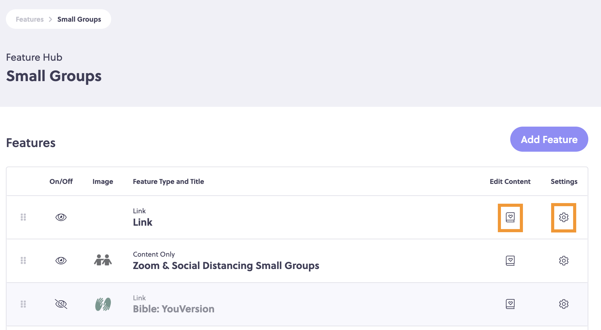
Task: Hide the Zoom & Social Distancing feature
Action: tap(61, 261)
